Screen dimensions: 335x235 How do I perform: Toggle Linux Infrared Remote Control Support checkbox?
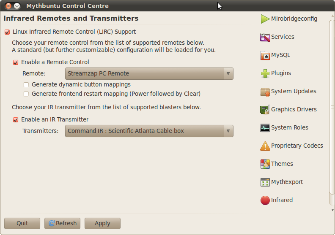tap(7, 32)
